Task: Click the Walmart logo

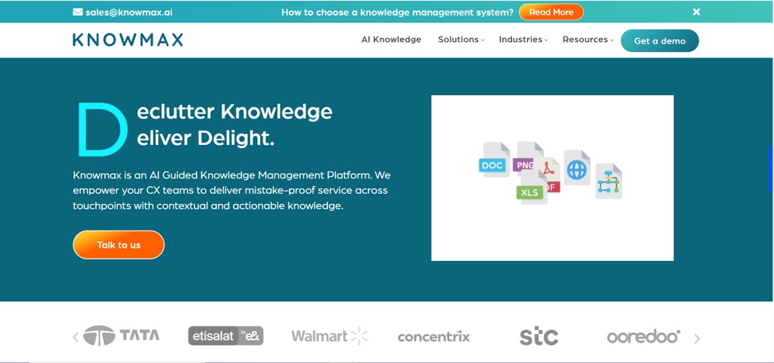Action: [x=329, y=336]
